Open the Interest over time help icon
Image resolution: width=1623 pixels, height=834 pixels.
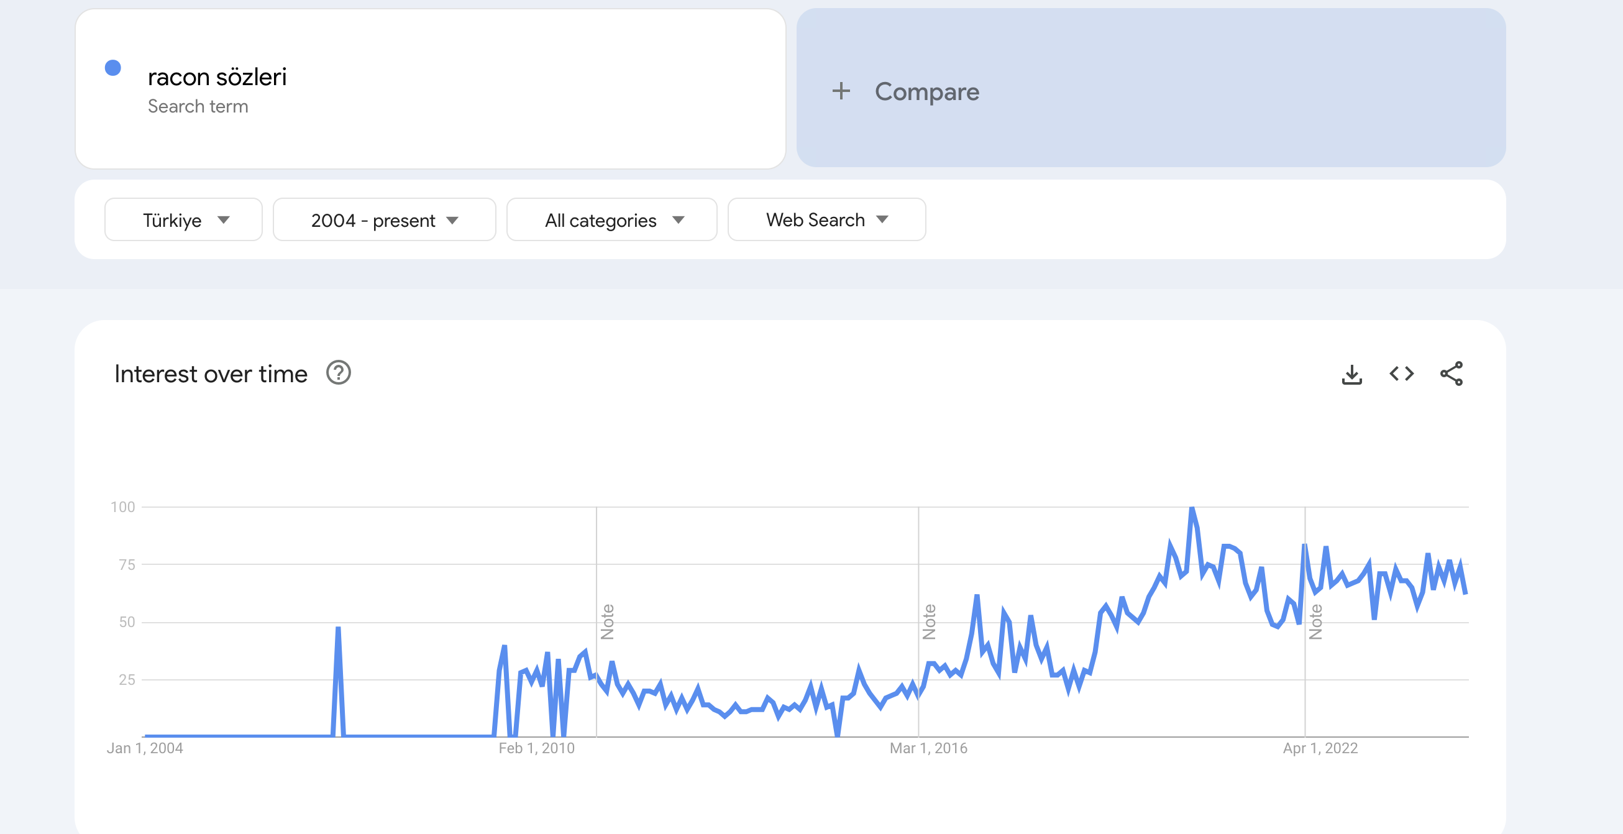(x=339, y=373)
